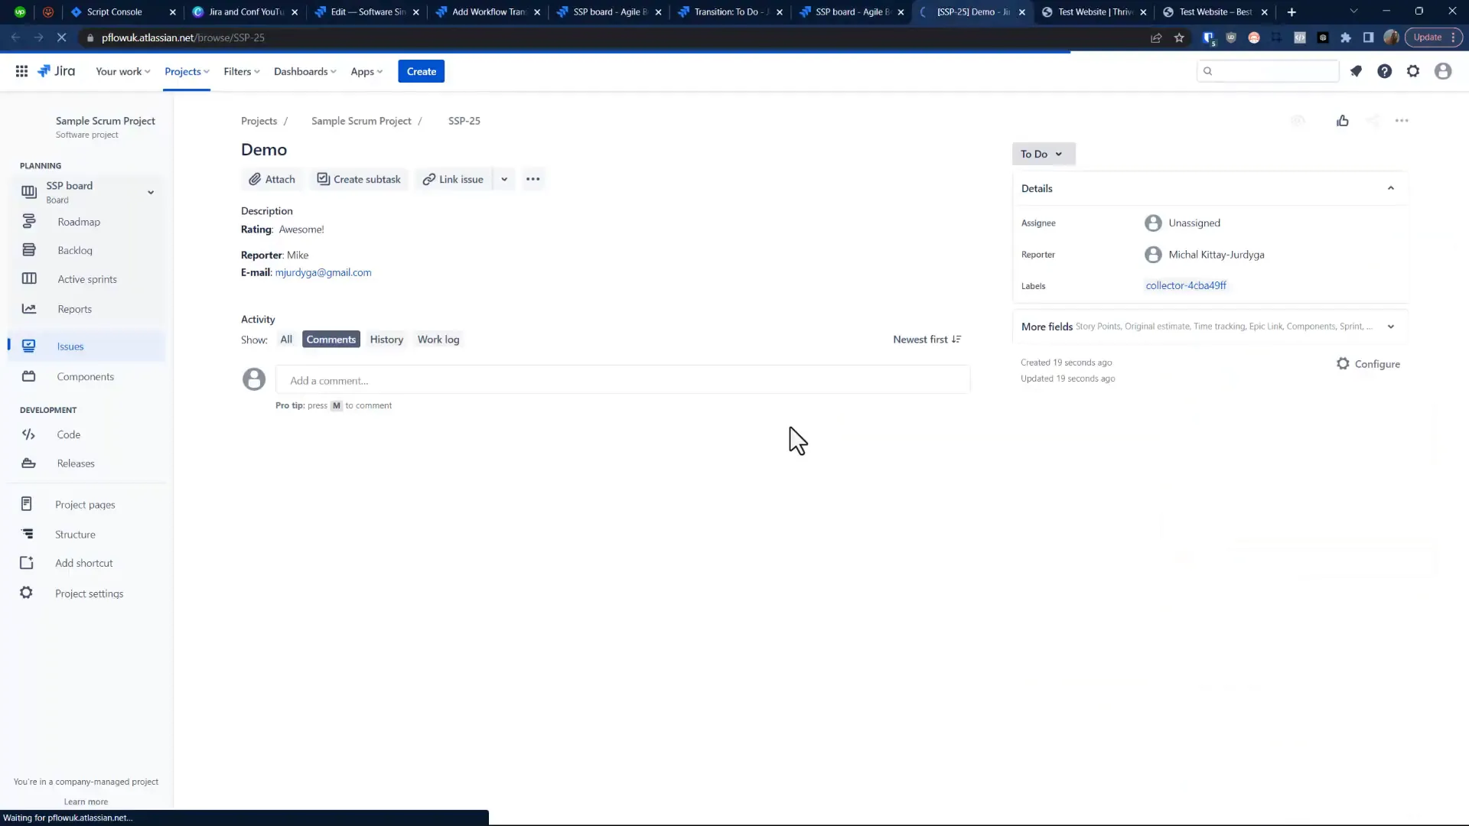
Task: Click the Releases ship icon
Action: [x=29, y=463]
